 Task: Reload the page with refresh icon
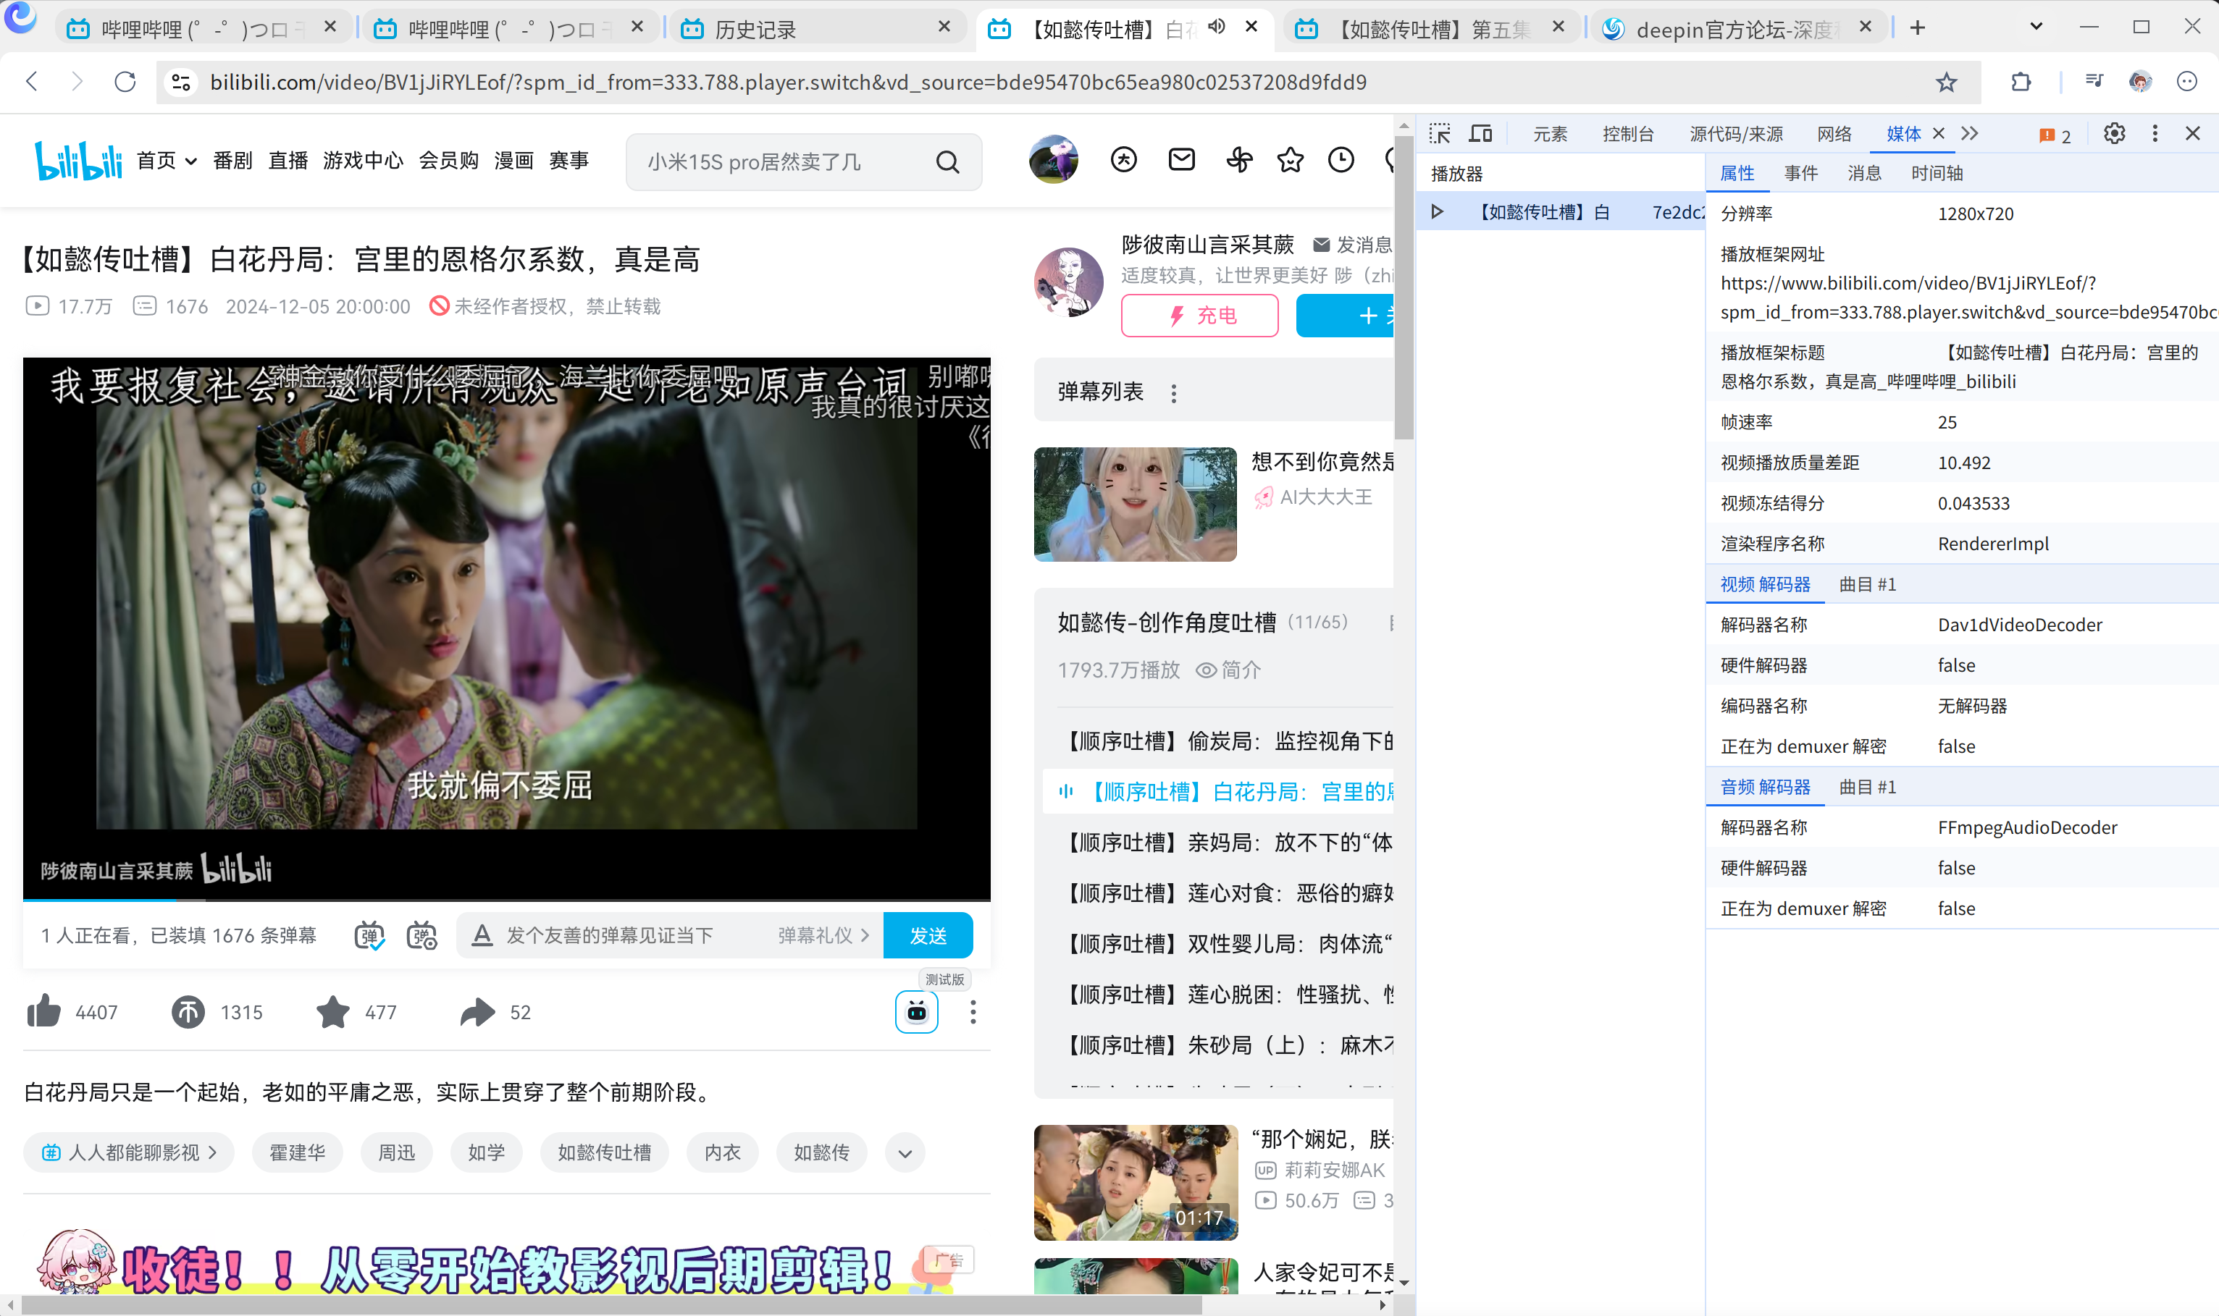pos(125,83)
